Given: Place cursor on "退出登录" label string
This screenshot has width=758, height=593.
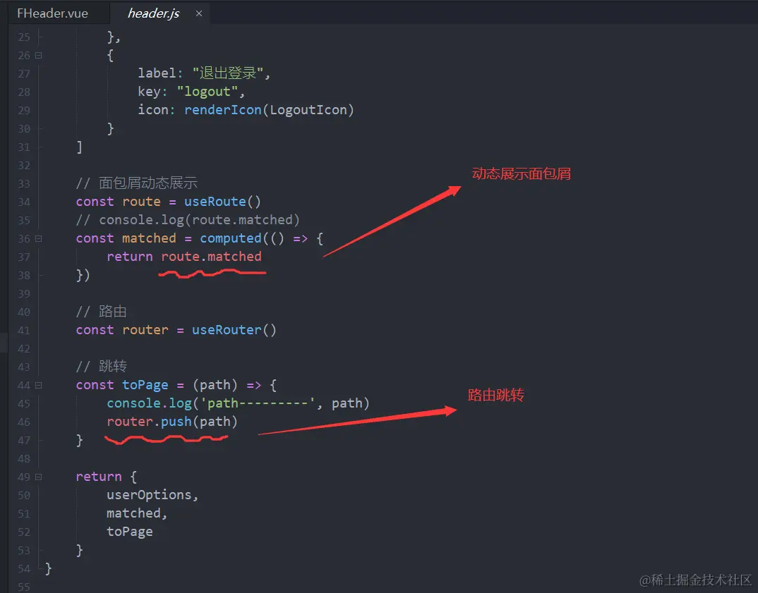Looking at the screenshot, I should click(x=228, y=73).
